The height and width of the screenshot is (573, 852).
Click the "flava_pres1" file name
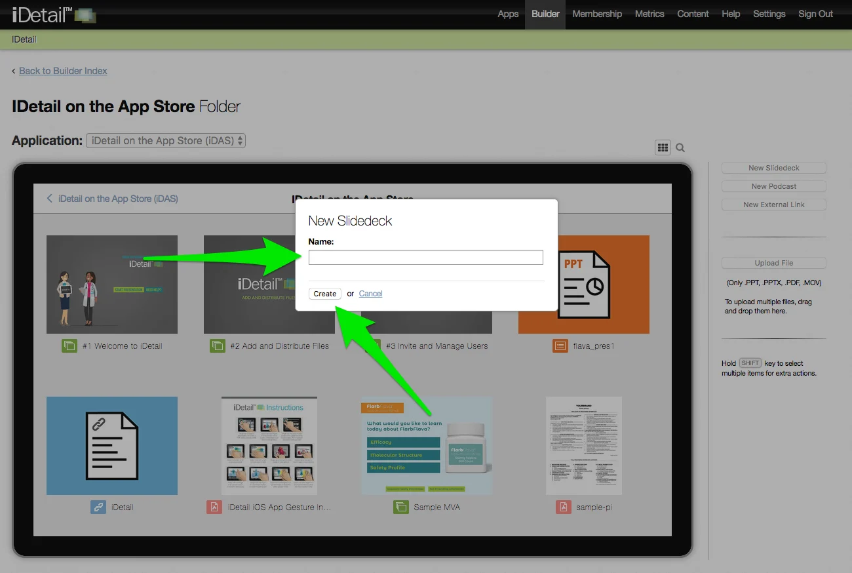[x=594, y=346]
